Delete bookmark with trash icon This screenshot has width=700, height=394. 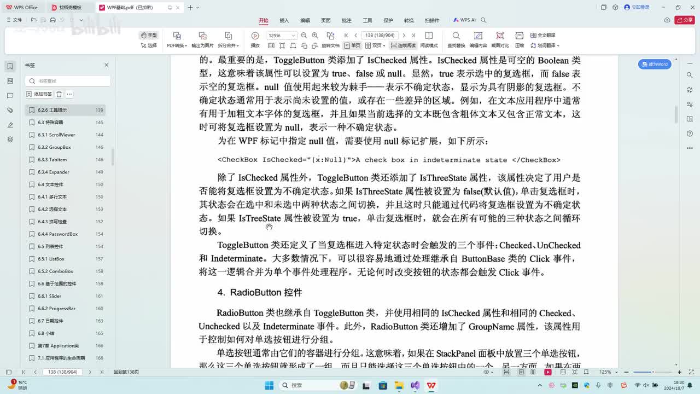click(59, 94)
